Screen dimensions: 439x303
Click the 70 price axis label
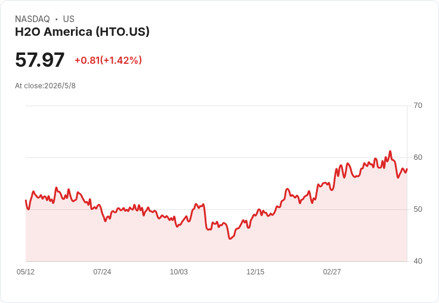[x=418, y=106]
